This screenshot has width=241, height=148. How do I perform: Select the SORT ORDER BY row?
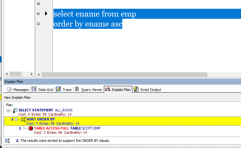click(x=123, y=121)
